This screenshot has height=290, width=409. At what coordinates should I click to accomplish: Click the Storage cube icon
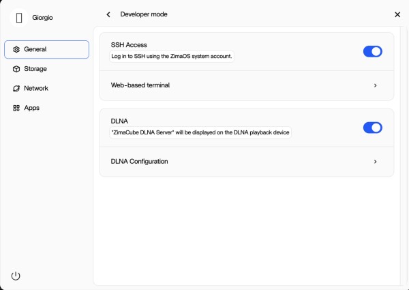[x=16, y=69]
